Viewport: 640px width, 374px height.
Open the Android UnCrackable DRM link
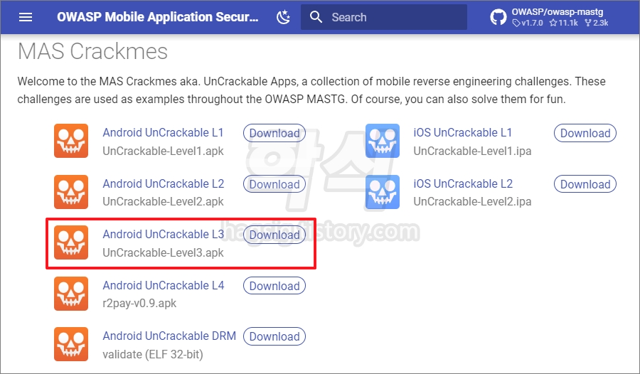point(169,336)
